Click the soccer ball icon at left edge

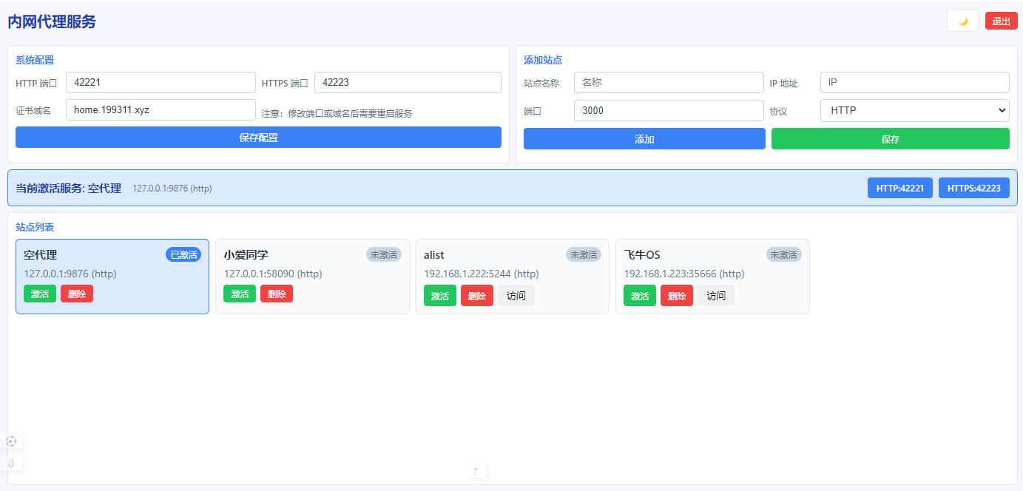(x=11, y=441)
